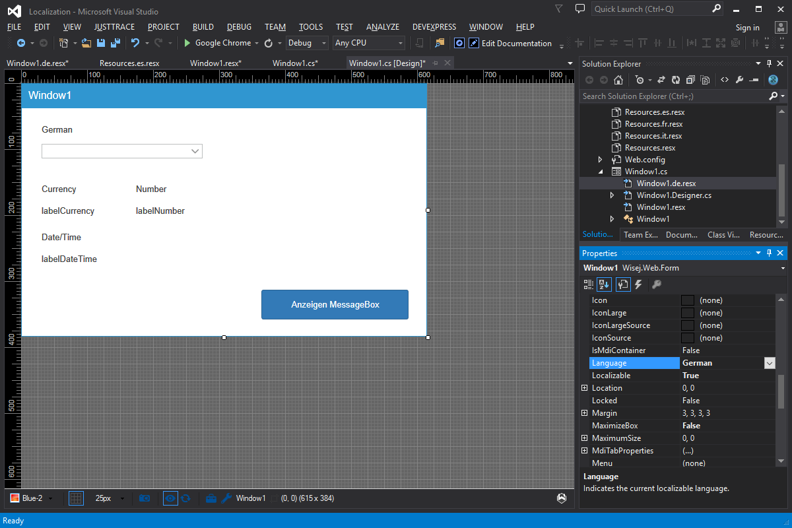
Task: Click the Anzeigen MessageBox button
Action: [x=335, y=305]
